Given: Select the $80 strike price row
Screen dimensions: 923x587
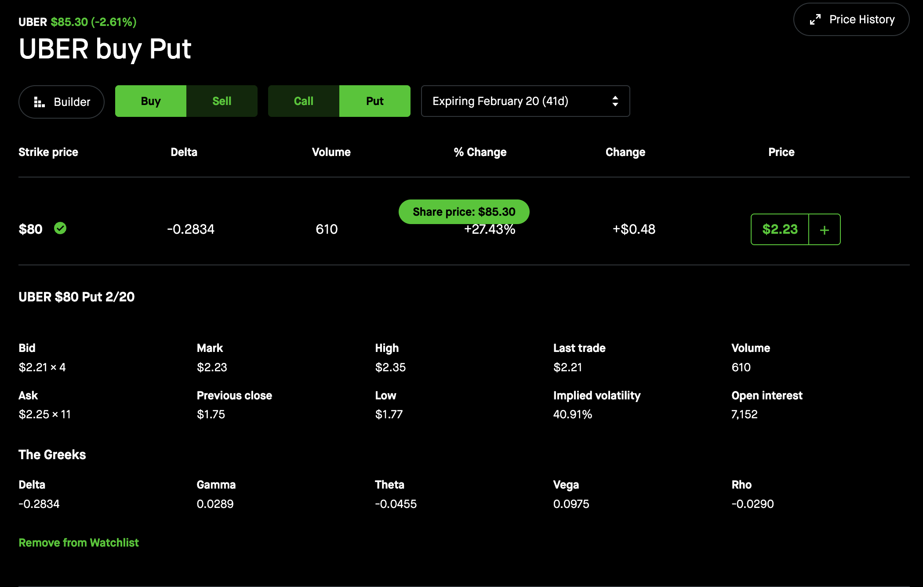Looking at the screenshot, I should click(31, 229).
